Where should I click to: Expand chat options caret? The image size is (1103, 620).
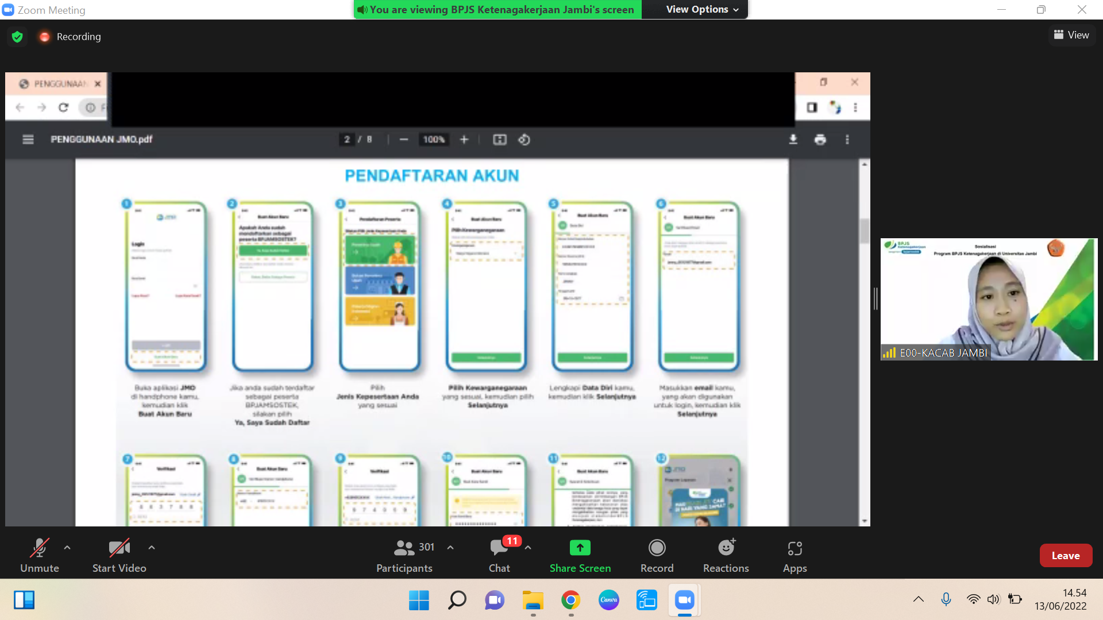tap(528, 548)
